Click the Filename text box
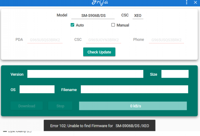Image resolution: width=200 pixels, height=136 pixels. [x=134, y=89]
